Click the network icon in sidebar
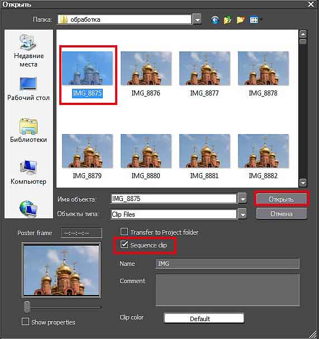Viewport: 319px width, 339px height. (28, 209)
